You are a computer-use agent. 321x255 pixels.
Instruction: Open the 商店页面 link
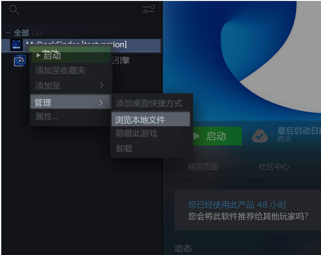point(203,167)
